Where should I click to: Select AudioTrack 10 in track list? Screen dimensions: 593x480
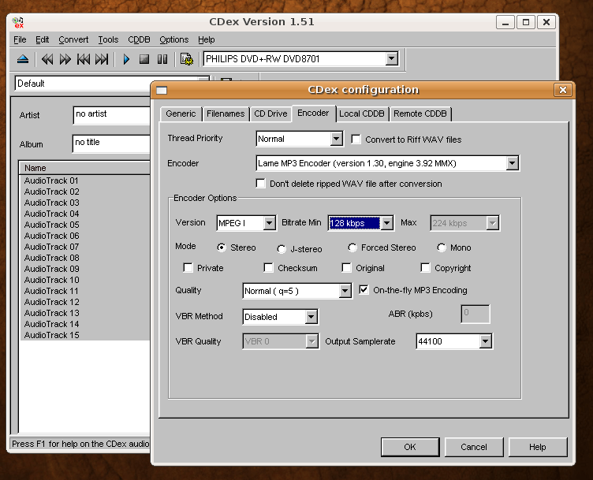click(x=52, y=280)
